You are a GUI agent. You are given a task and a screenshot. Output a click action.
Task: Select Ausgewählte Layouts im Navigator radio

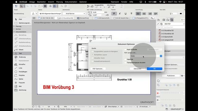click(93, 51)
